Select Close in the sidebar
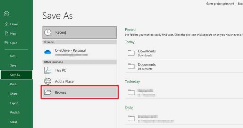Screen dimensions: 243x128 pyautogui.click(x=16, y=122)
